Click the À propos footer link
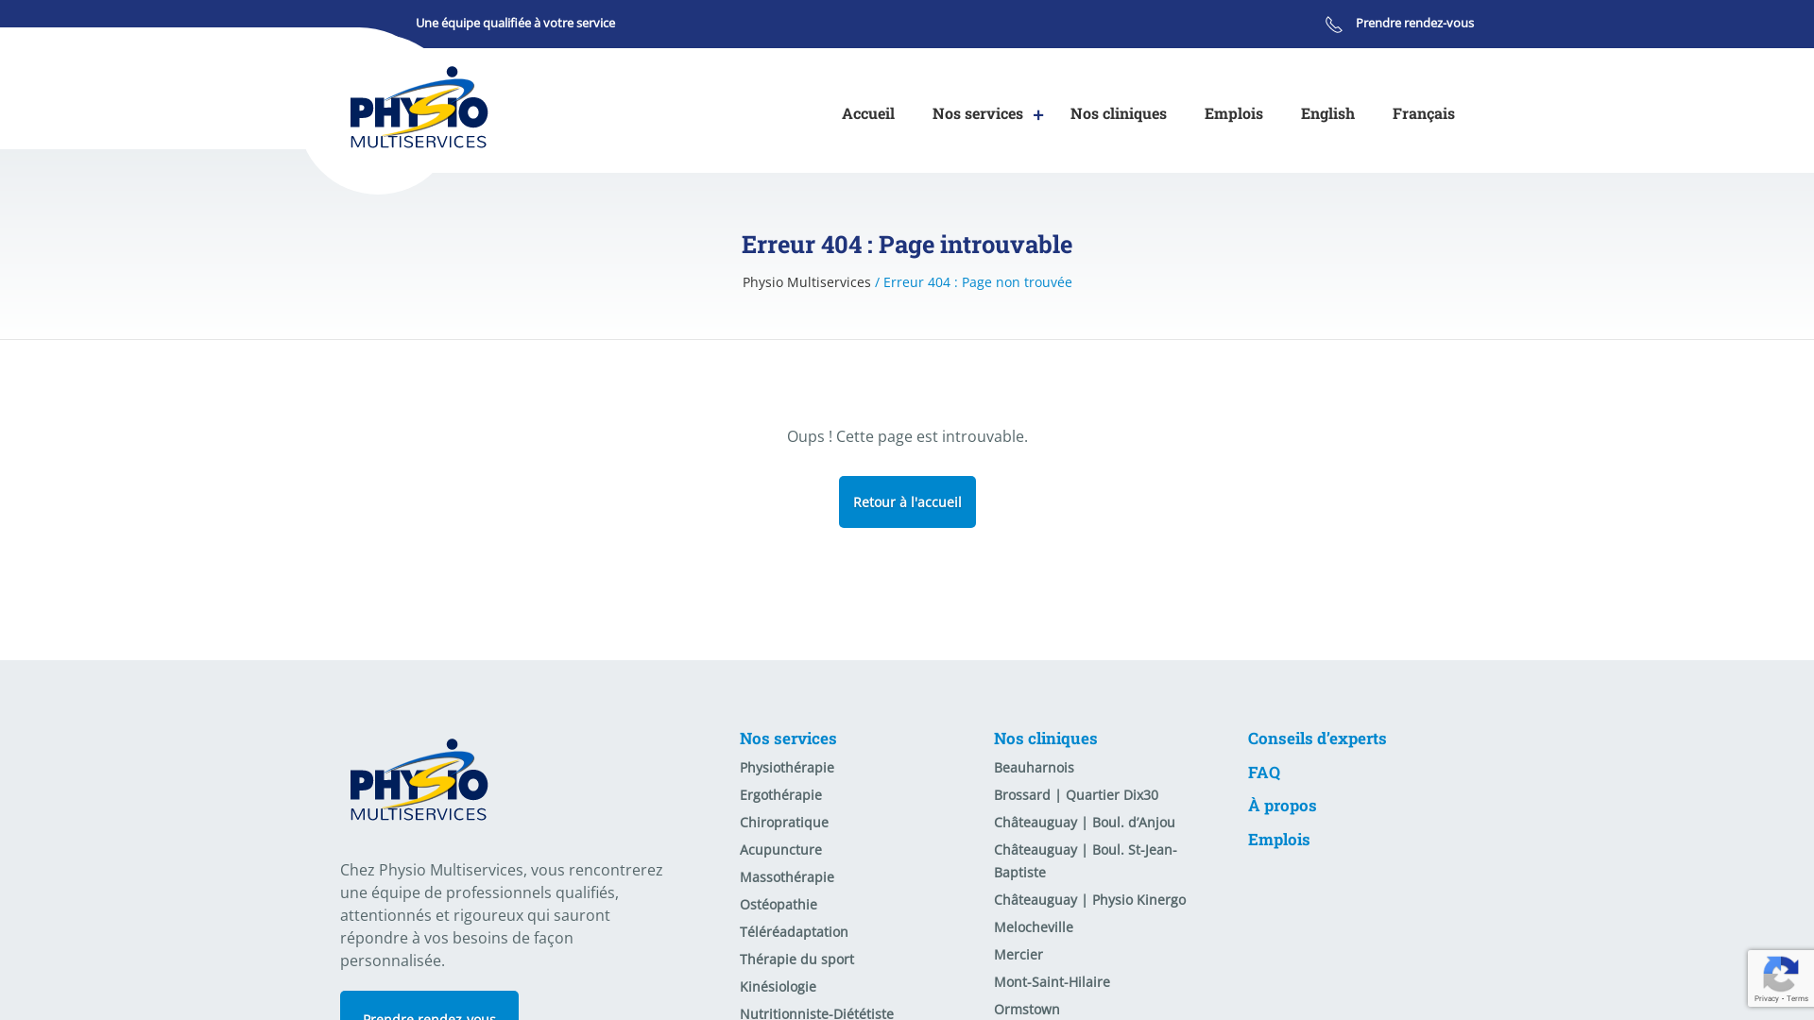Screen dimensions: 1814x1020 tap(1281, 806)
